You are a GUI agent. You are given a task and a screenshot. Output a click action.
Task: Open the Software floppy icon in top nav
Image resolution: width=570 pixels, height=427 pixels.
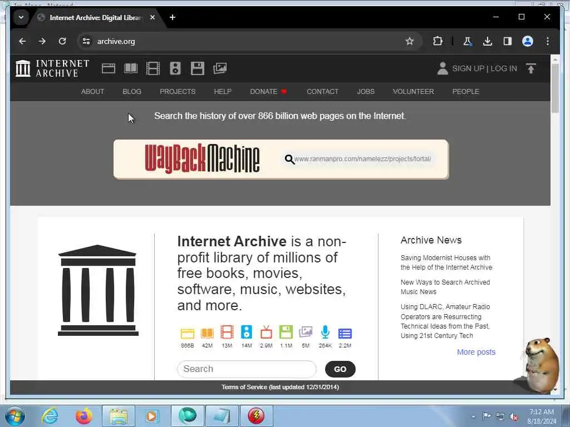pos(198,68)
